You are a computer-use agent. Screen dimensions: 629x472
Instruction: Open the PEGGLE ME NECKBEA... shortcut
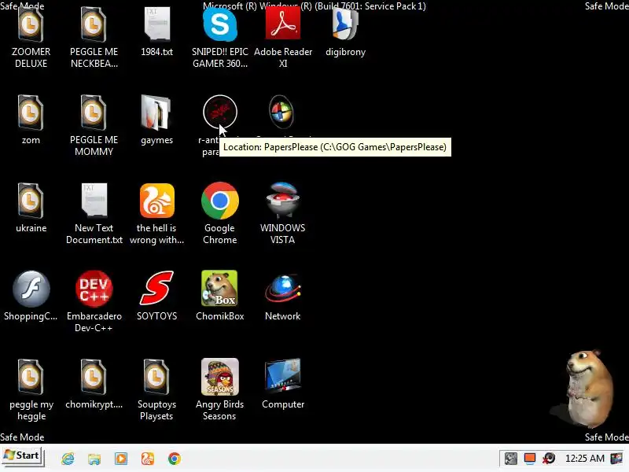(x=94, y=25)
